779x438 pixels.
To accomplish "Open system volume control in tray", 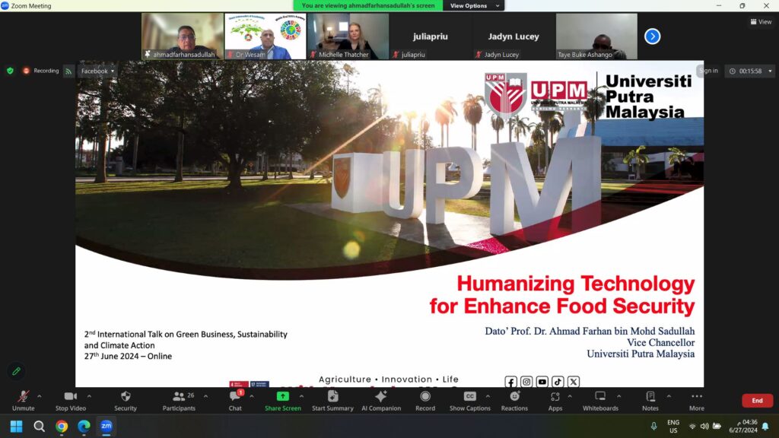I will pos(704,426).
